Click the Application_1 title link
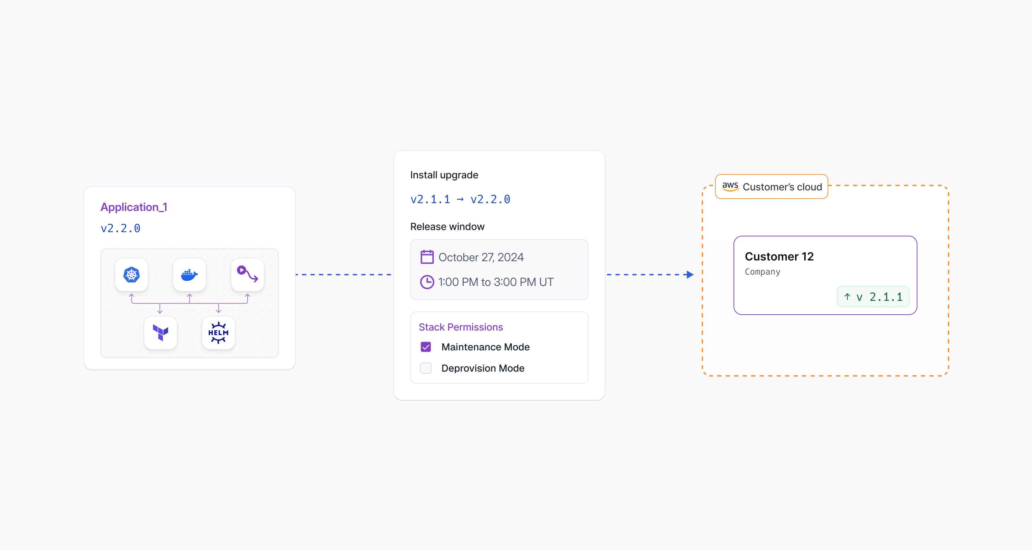1032x550 pixels. coord(133,207)
